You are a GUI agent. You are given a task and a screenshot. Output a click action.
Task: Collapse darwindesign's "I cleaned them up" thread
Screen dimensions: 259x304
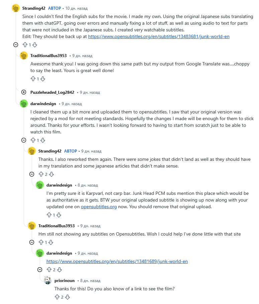pos(23,140)
